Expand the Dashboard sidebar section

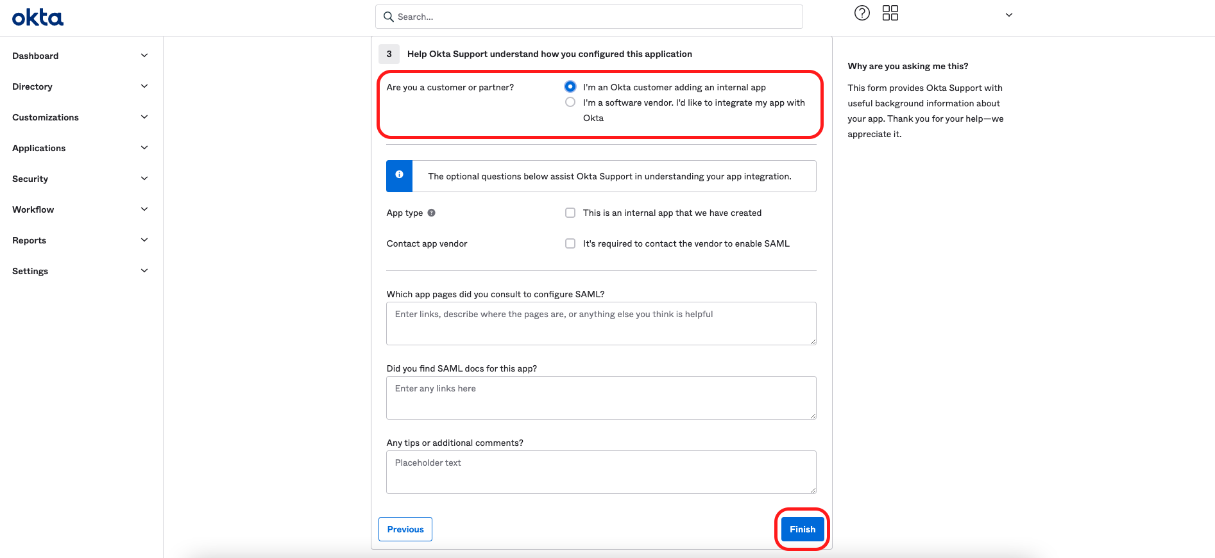36,56
